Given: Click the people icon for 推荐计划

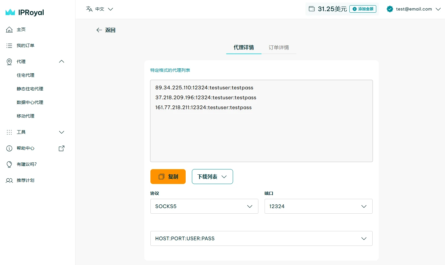Looking at the screenshot, I should (9, 181).
